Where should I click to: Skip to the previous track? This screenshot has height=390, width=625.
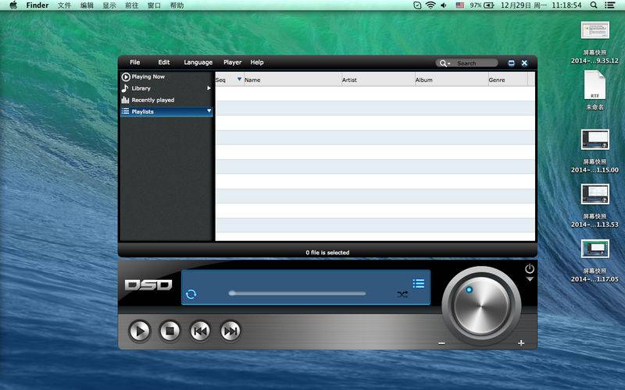pos(200,331)
